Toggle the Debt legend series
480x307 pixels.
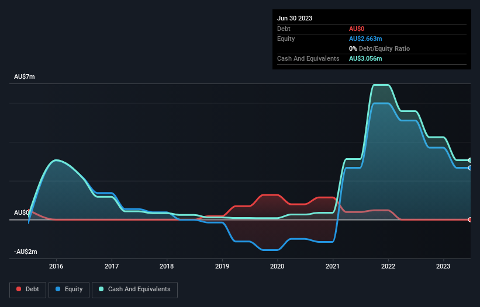pyautogui.click(x=27, y=289)
